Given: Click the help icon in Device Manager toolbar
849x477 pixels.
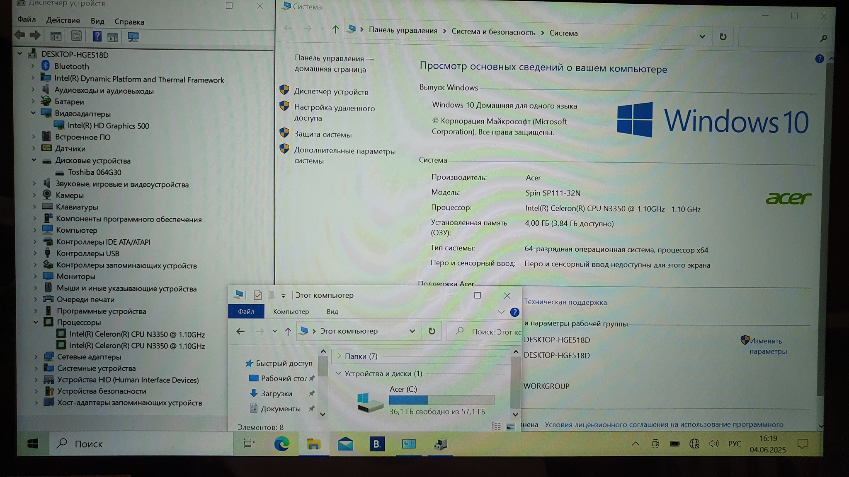Looking at the screenshot, I should pos(97,36).
